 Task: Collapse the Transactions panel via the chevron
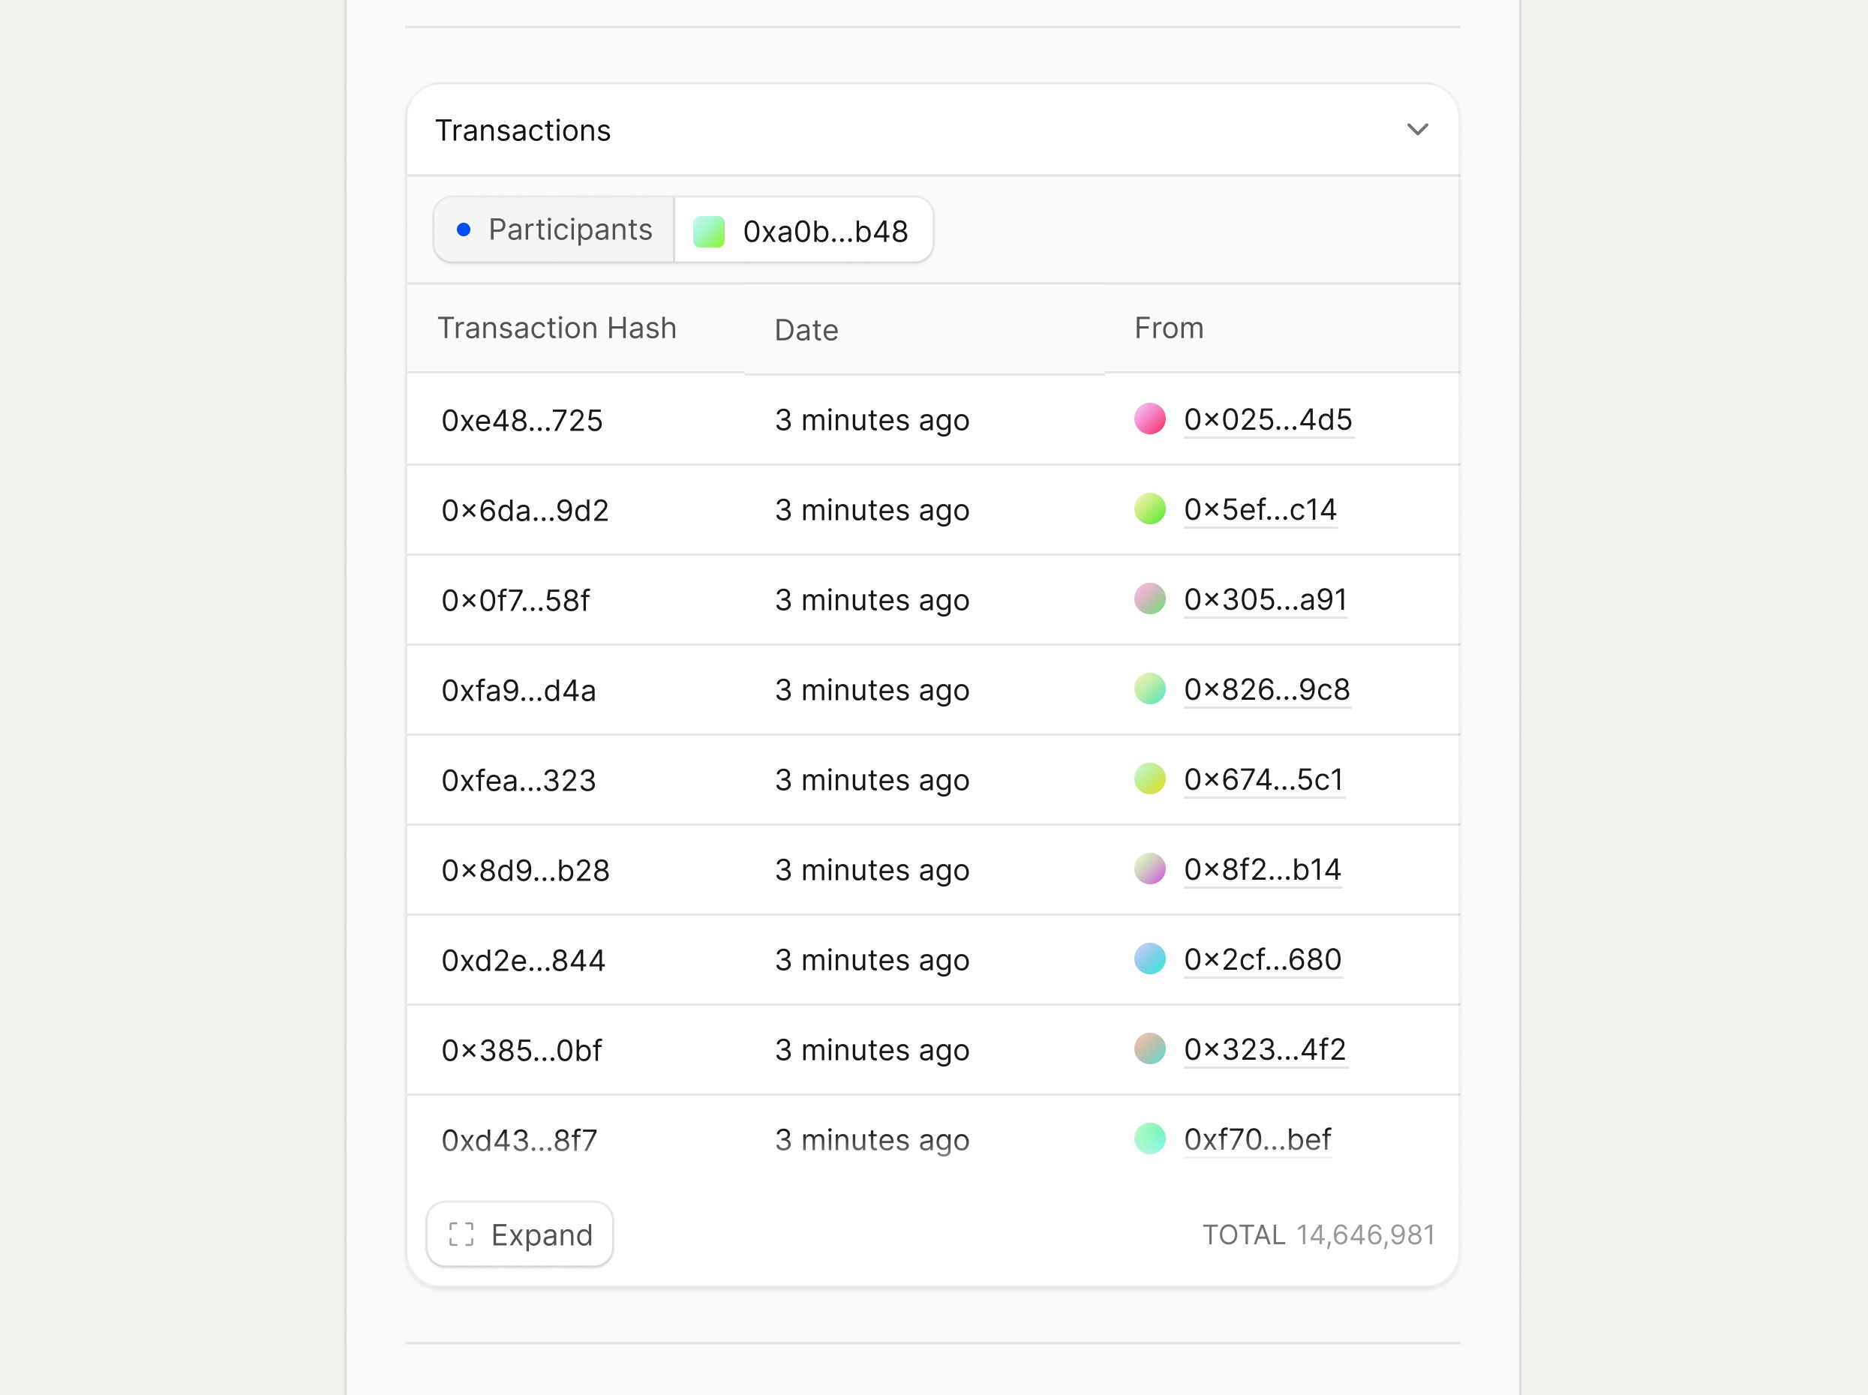[1418, 129]
